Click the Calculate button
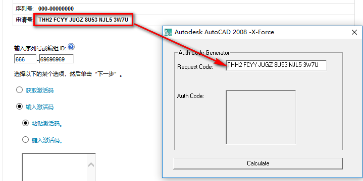Image resolution: width=363 pixels, height=181 pixels. 258,163
